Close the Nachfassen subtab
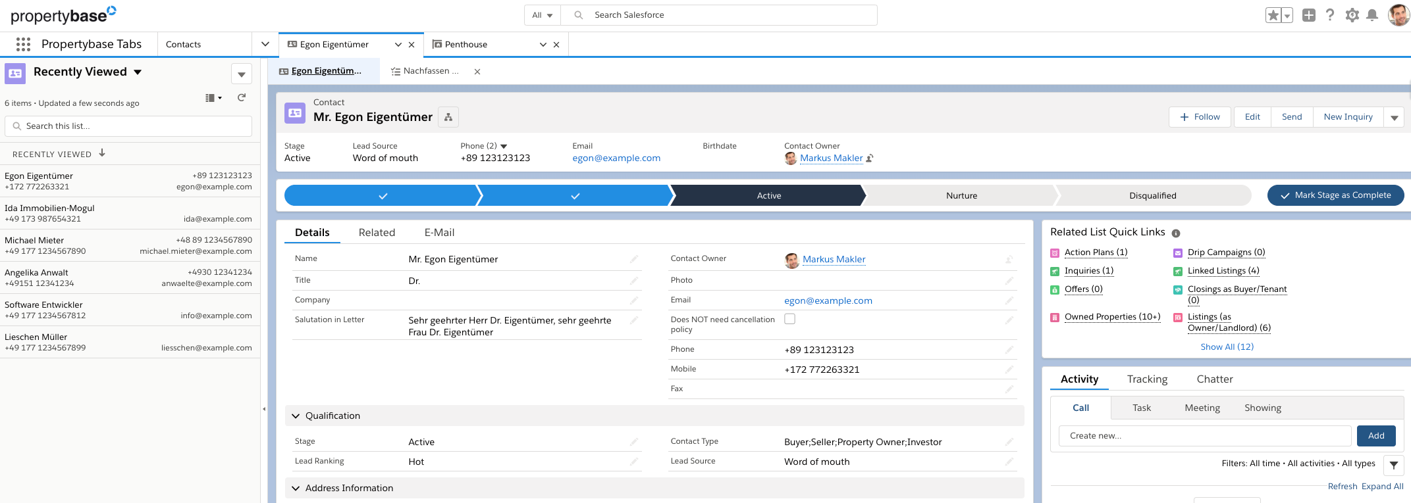The width and height of the screenshot is (1411, 503). [x=477, y=72]
